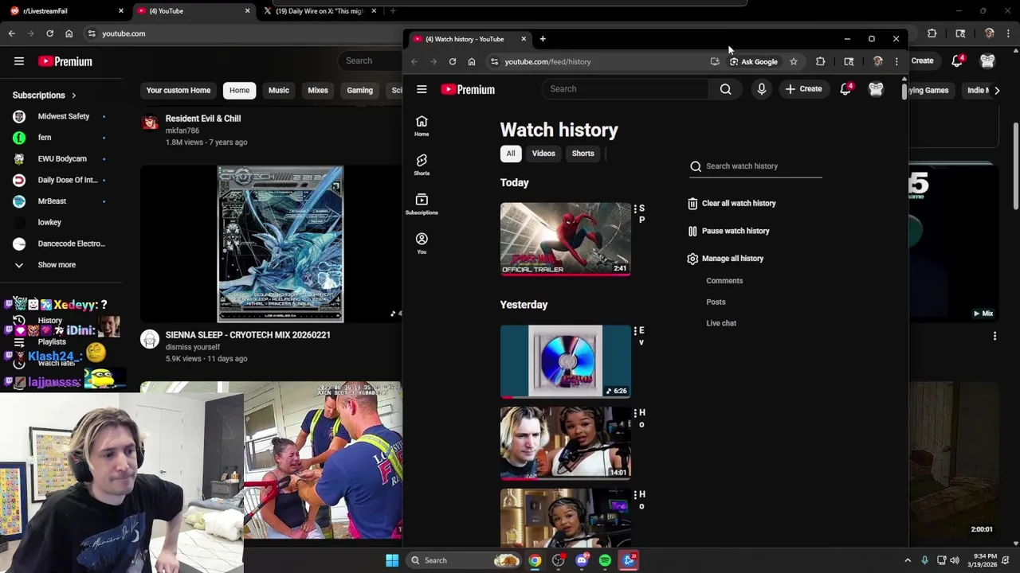1020x573 pixels.
Task: Search with your voice microphone icon
Action: 762,89
